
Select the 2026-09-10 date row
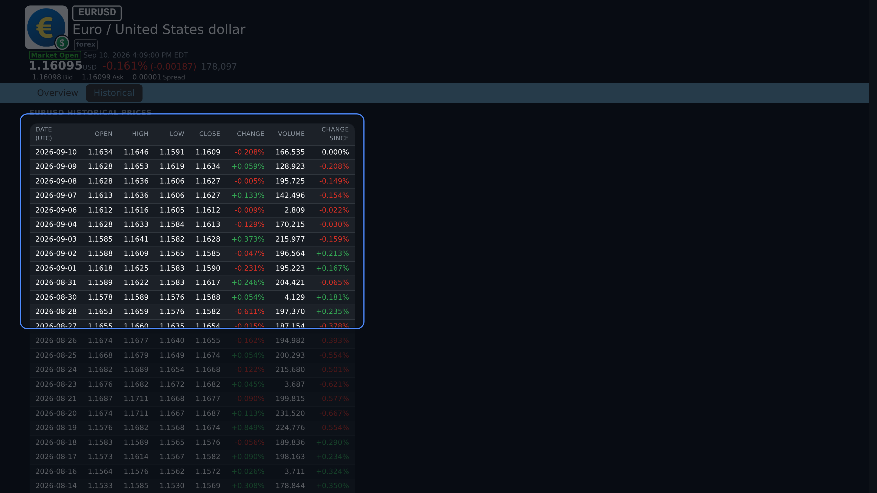point(192,152)
